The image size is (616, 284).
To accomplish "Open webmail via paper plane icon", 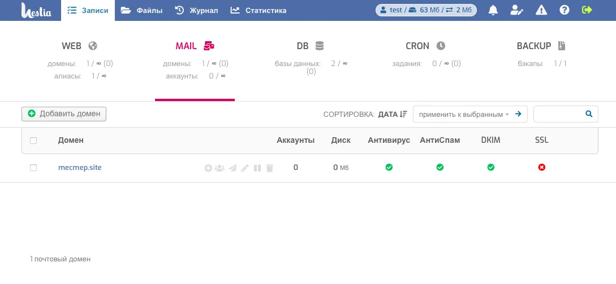I will pyautogui.click(x=232, y=168).
